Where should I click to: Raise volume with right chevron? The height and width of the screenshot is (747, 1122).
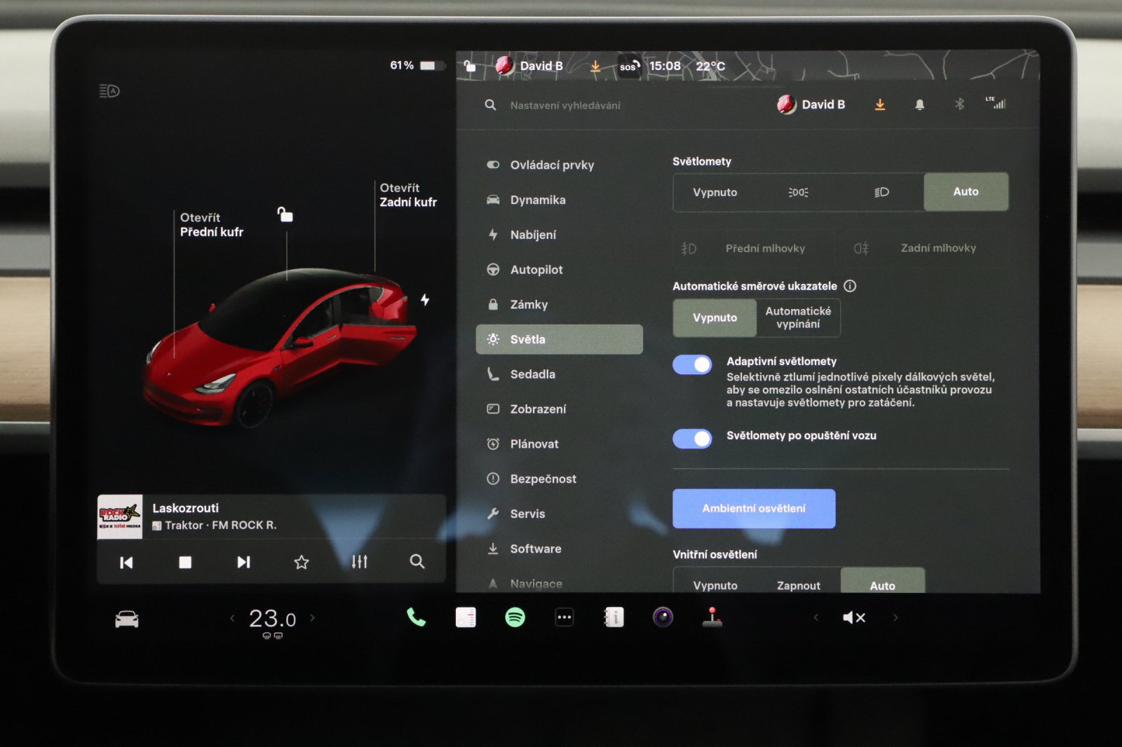[x=895, y=617]
